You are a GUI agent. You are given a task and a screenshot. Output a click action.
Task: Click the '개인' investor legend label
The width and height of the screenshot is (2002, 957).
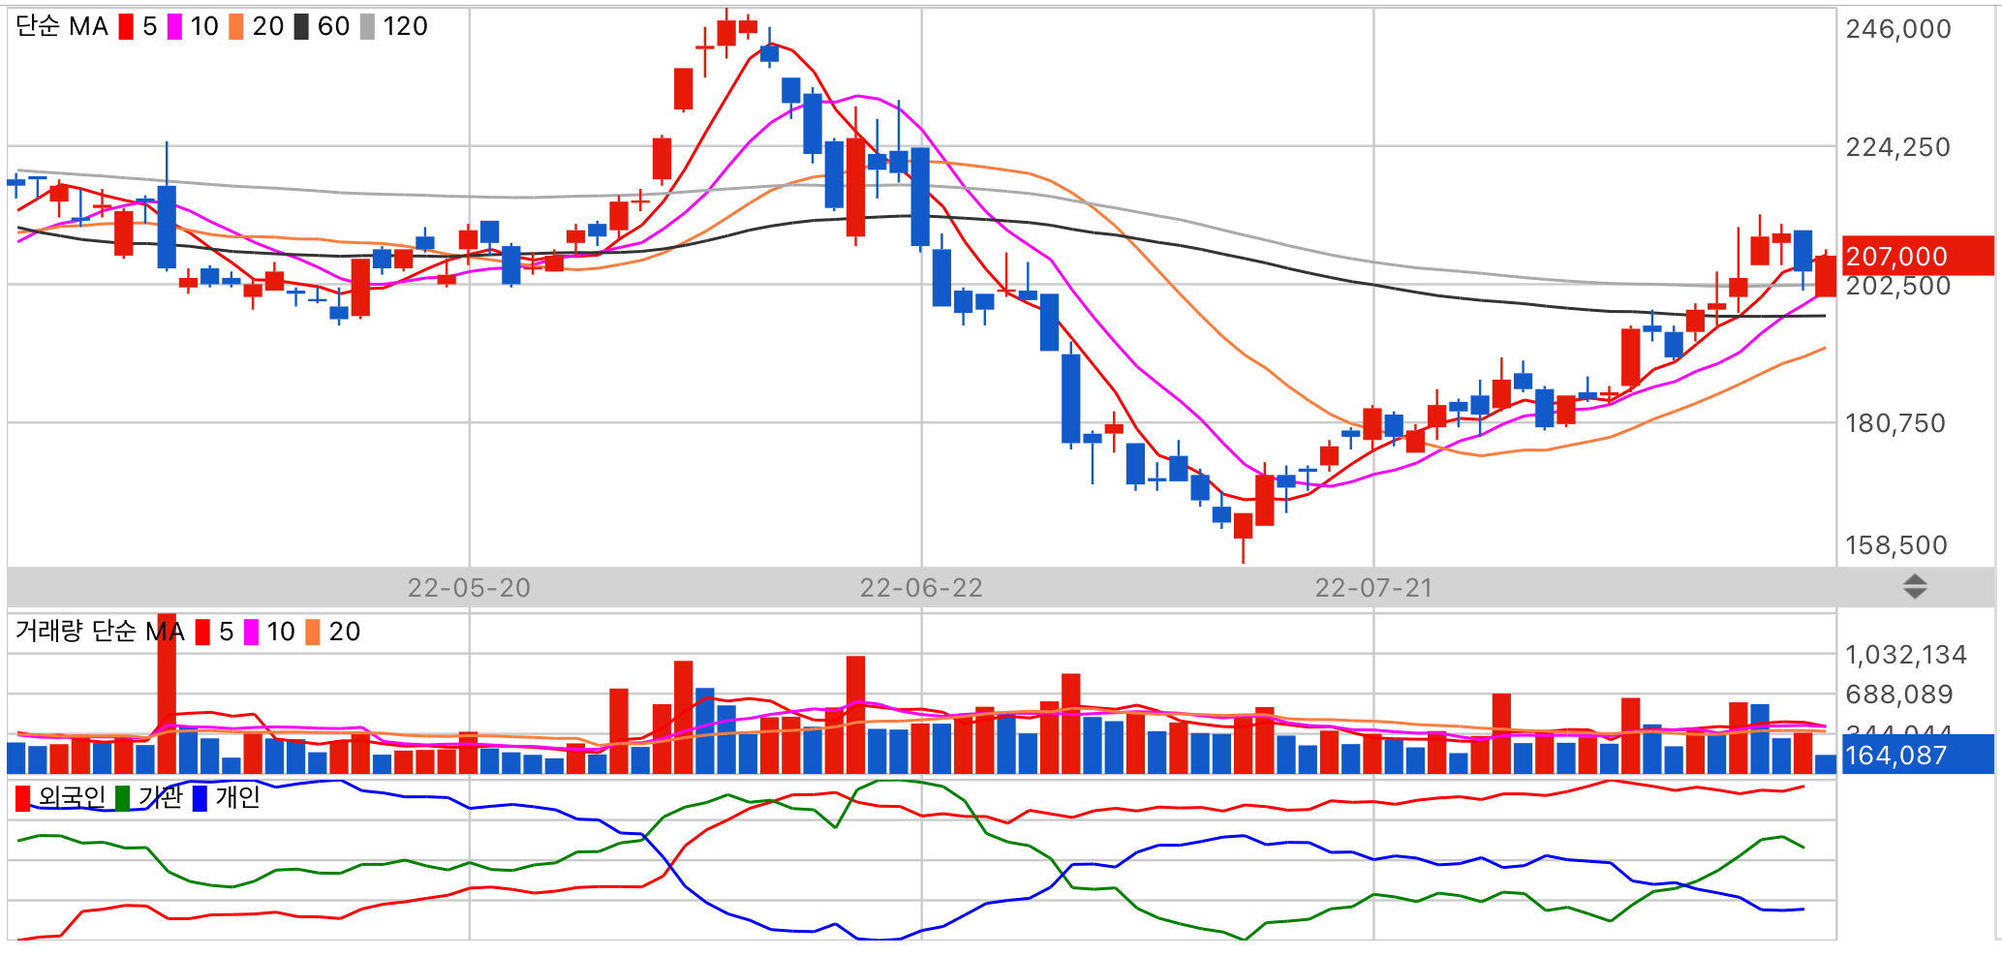coord(237,797)
